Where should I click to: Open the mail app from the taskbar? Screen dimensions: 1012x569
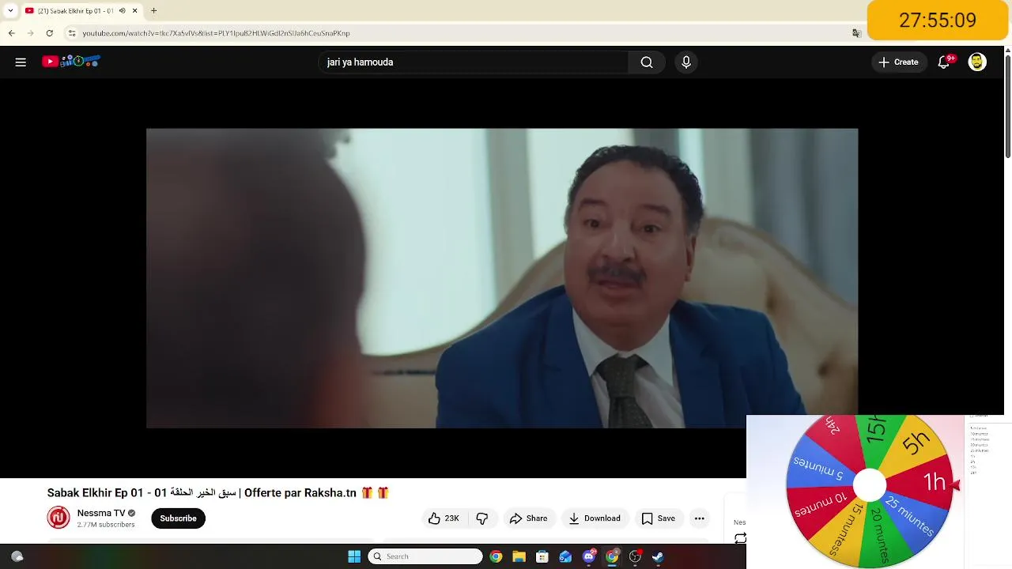(565, 556)
